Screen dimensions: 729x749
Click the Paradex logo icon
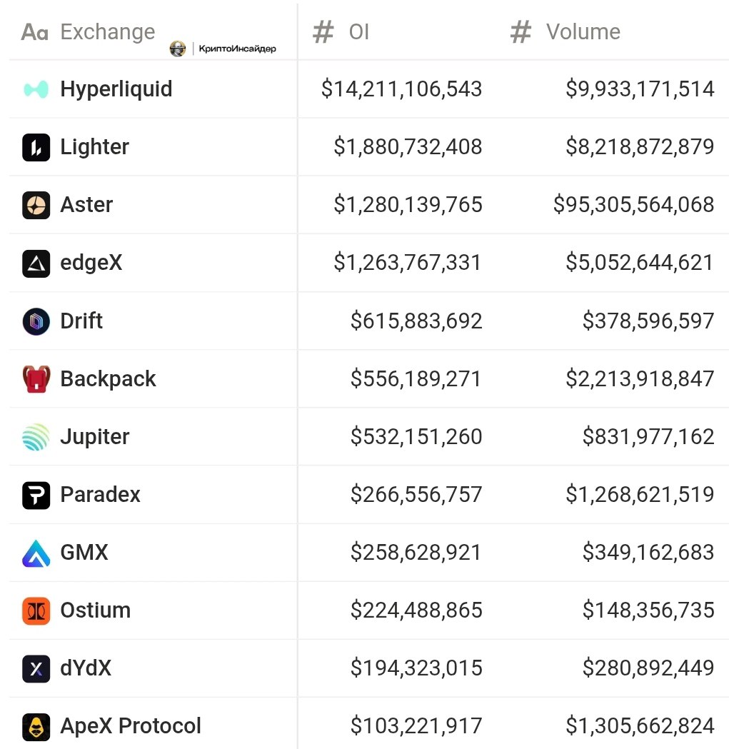click(x=36, y=495)
